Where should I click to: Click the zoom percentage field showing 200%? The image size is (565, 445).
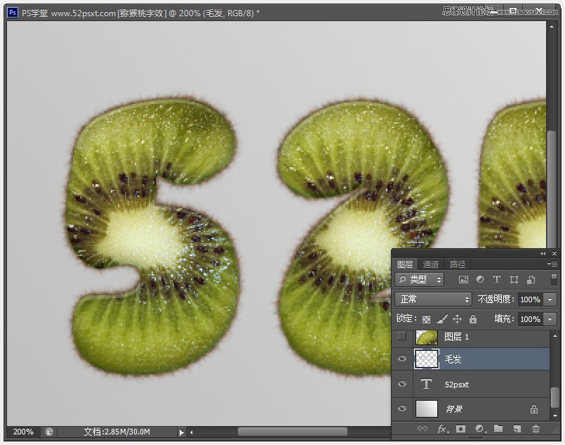(22, 432)
